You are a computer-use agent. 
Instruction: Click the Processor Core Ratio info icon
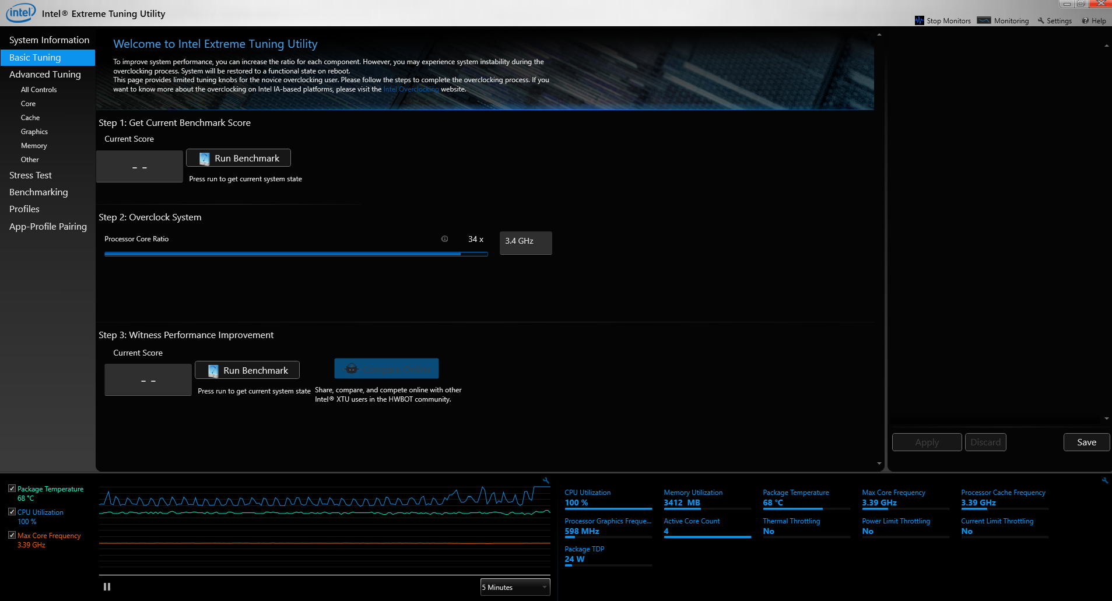coord(444,239)
